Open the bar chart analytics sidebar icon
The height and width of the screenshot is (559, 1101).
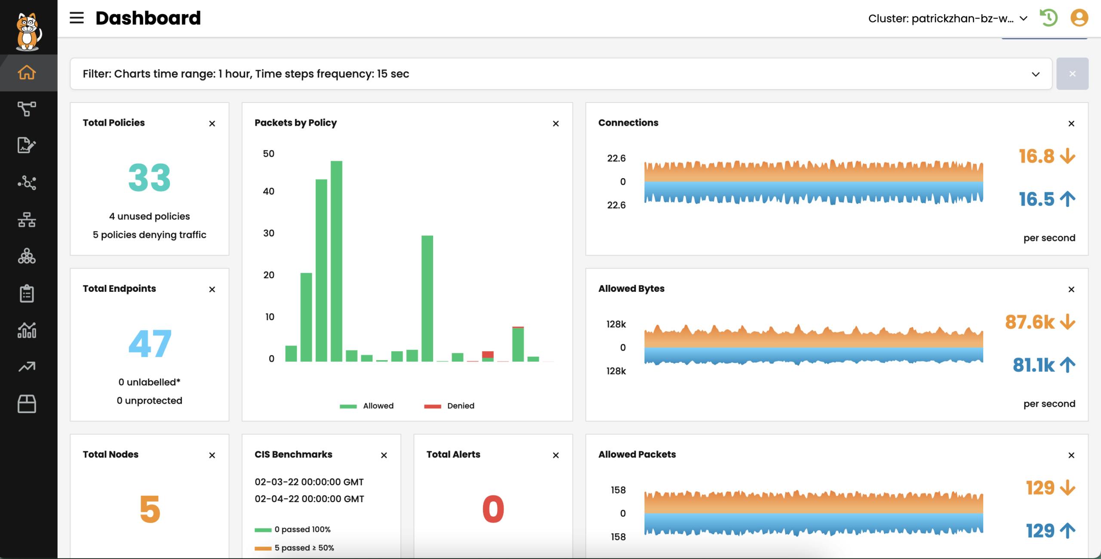click(x=27, y=330)
